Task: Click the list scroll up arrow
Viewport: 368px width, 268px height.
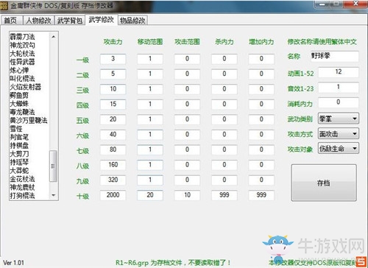Action: pyautogui.click(x=54, y=37)
